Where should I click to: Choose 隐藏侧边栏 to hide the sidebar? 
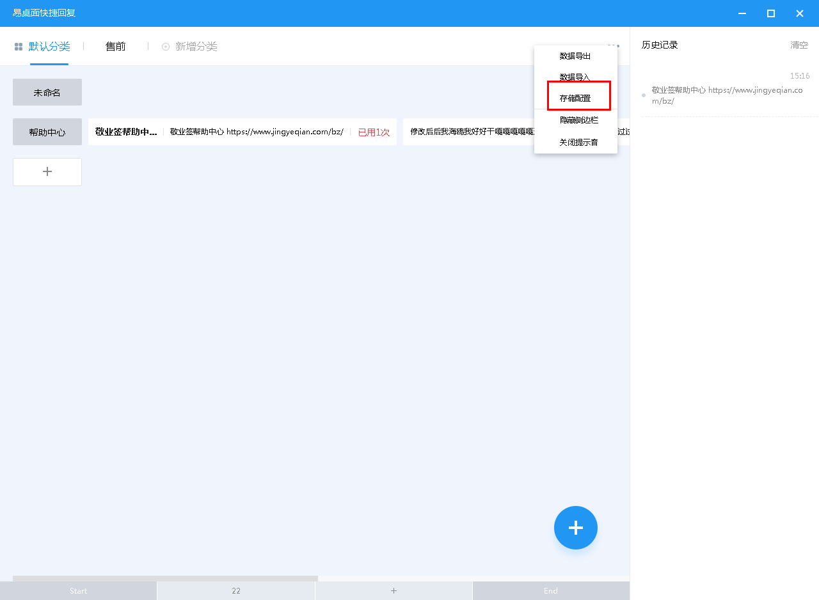click(575, 120)
